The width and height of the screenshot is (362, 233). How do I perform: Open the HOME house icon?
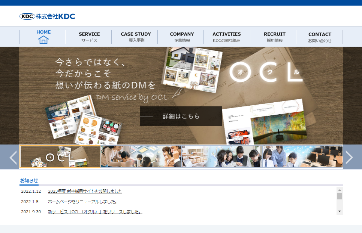(43, 40)
